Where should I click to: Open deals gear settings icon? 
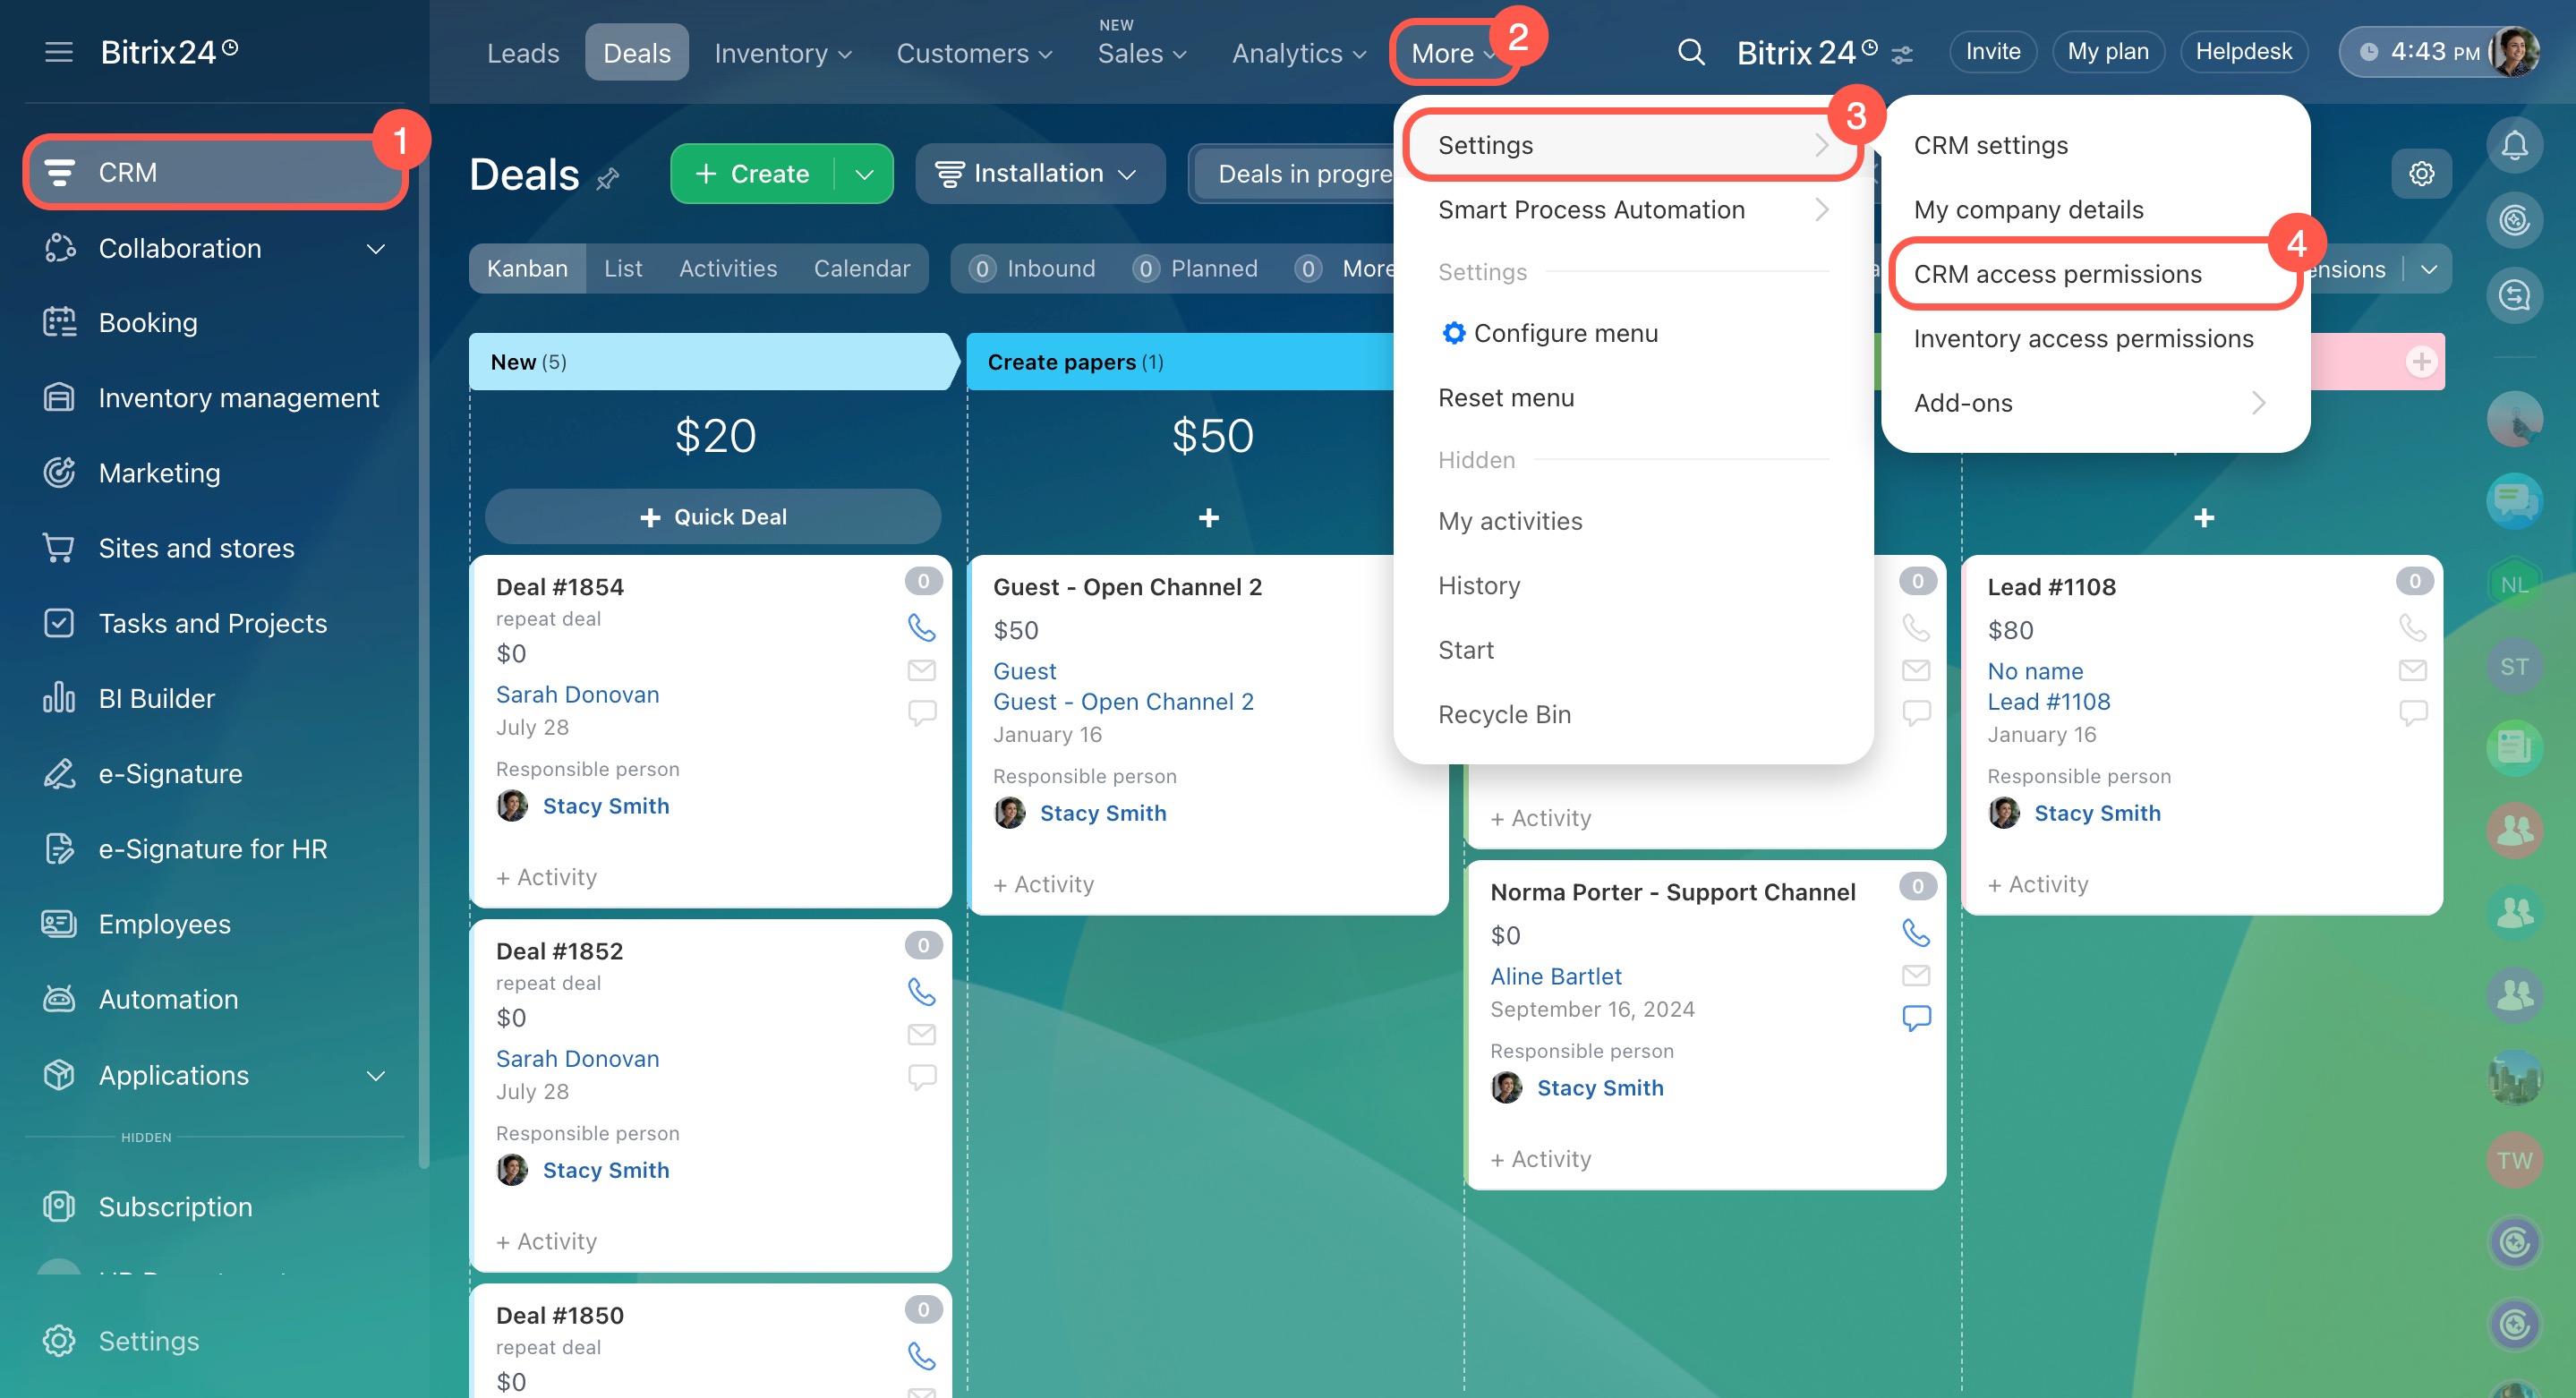(2421, 174)
